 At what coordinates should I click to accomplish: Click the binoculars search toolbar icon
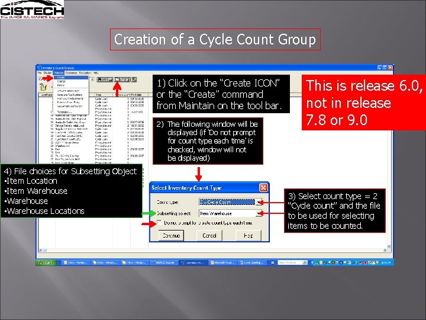click(x=99, y=79)
